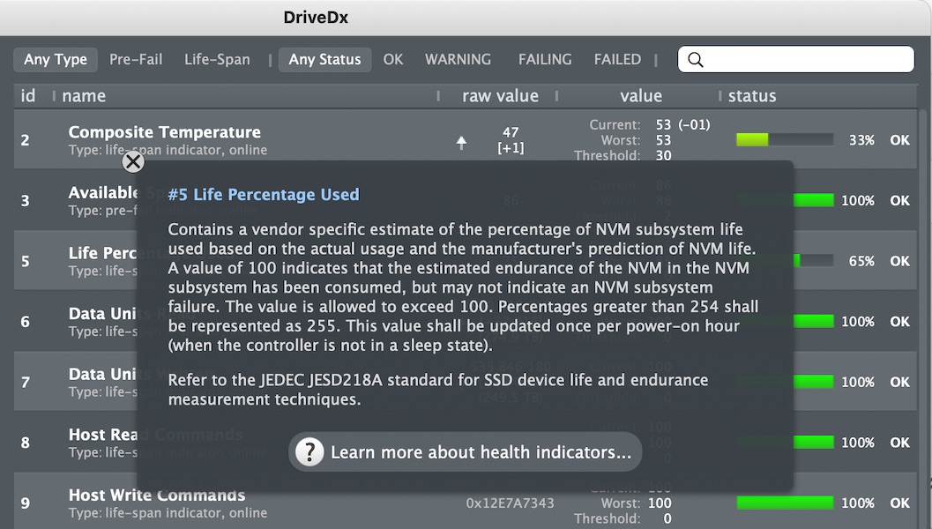Click 'Type: life-span indicator, online' under Host Write Commands
The width and height of the screenshot is (932, 529).
click(x=168, y=513)
